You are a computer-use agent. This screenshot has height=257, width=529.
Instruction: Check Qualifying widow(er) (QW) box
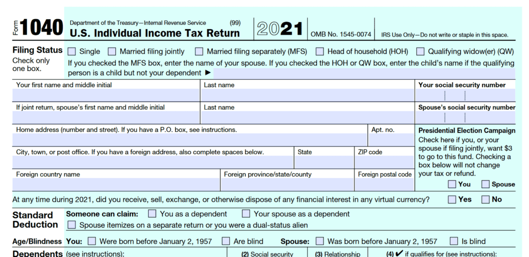(420, 51)
